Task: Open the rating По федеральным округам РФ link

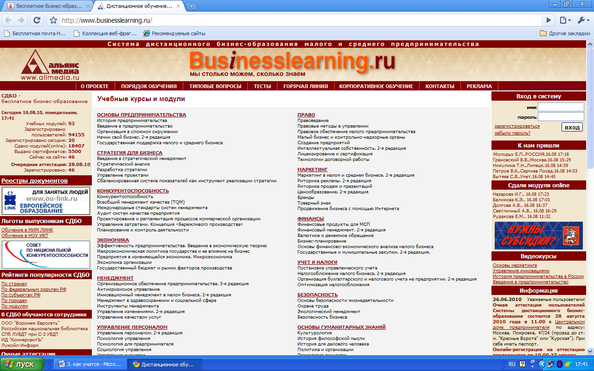Action: (x=34, y=289)
